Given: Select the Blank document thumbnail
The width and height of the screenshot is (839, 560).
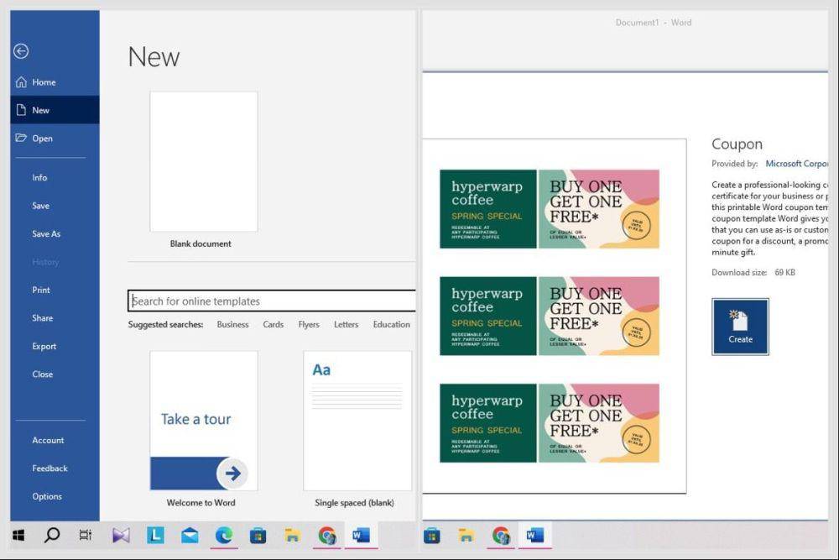Looking at the screenshot, I should pos(203,162).
